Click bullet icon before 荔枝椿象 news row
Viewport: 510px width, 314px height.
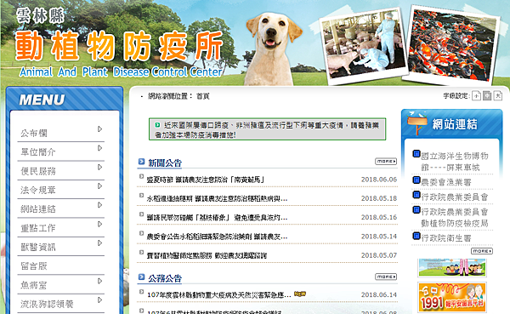(141, 214)
